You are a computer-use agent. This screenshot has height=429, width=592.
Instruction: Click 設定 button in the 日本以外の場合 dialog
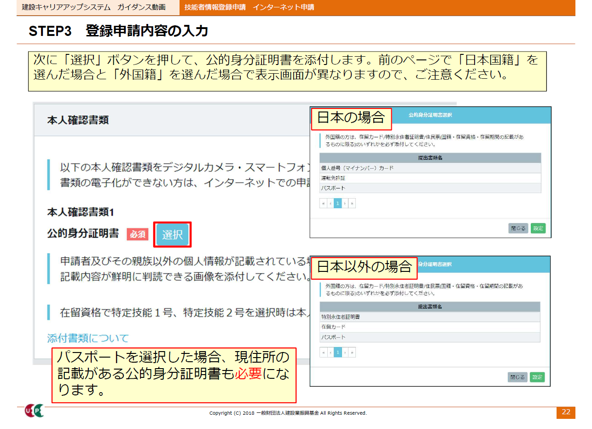[x=537, y=377]
